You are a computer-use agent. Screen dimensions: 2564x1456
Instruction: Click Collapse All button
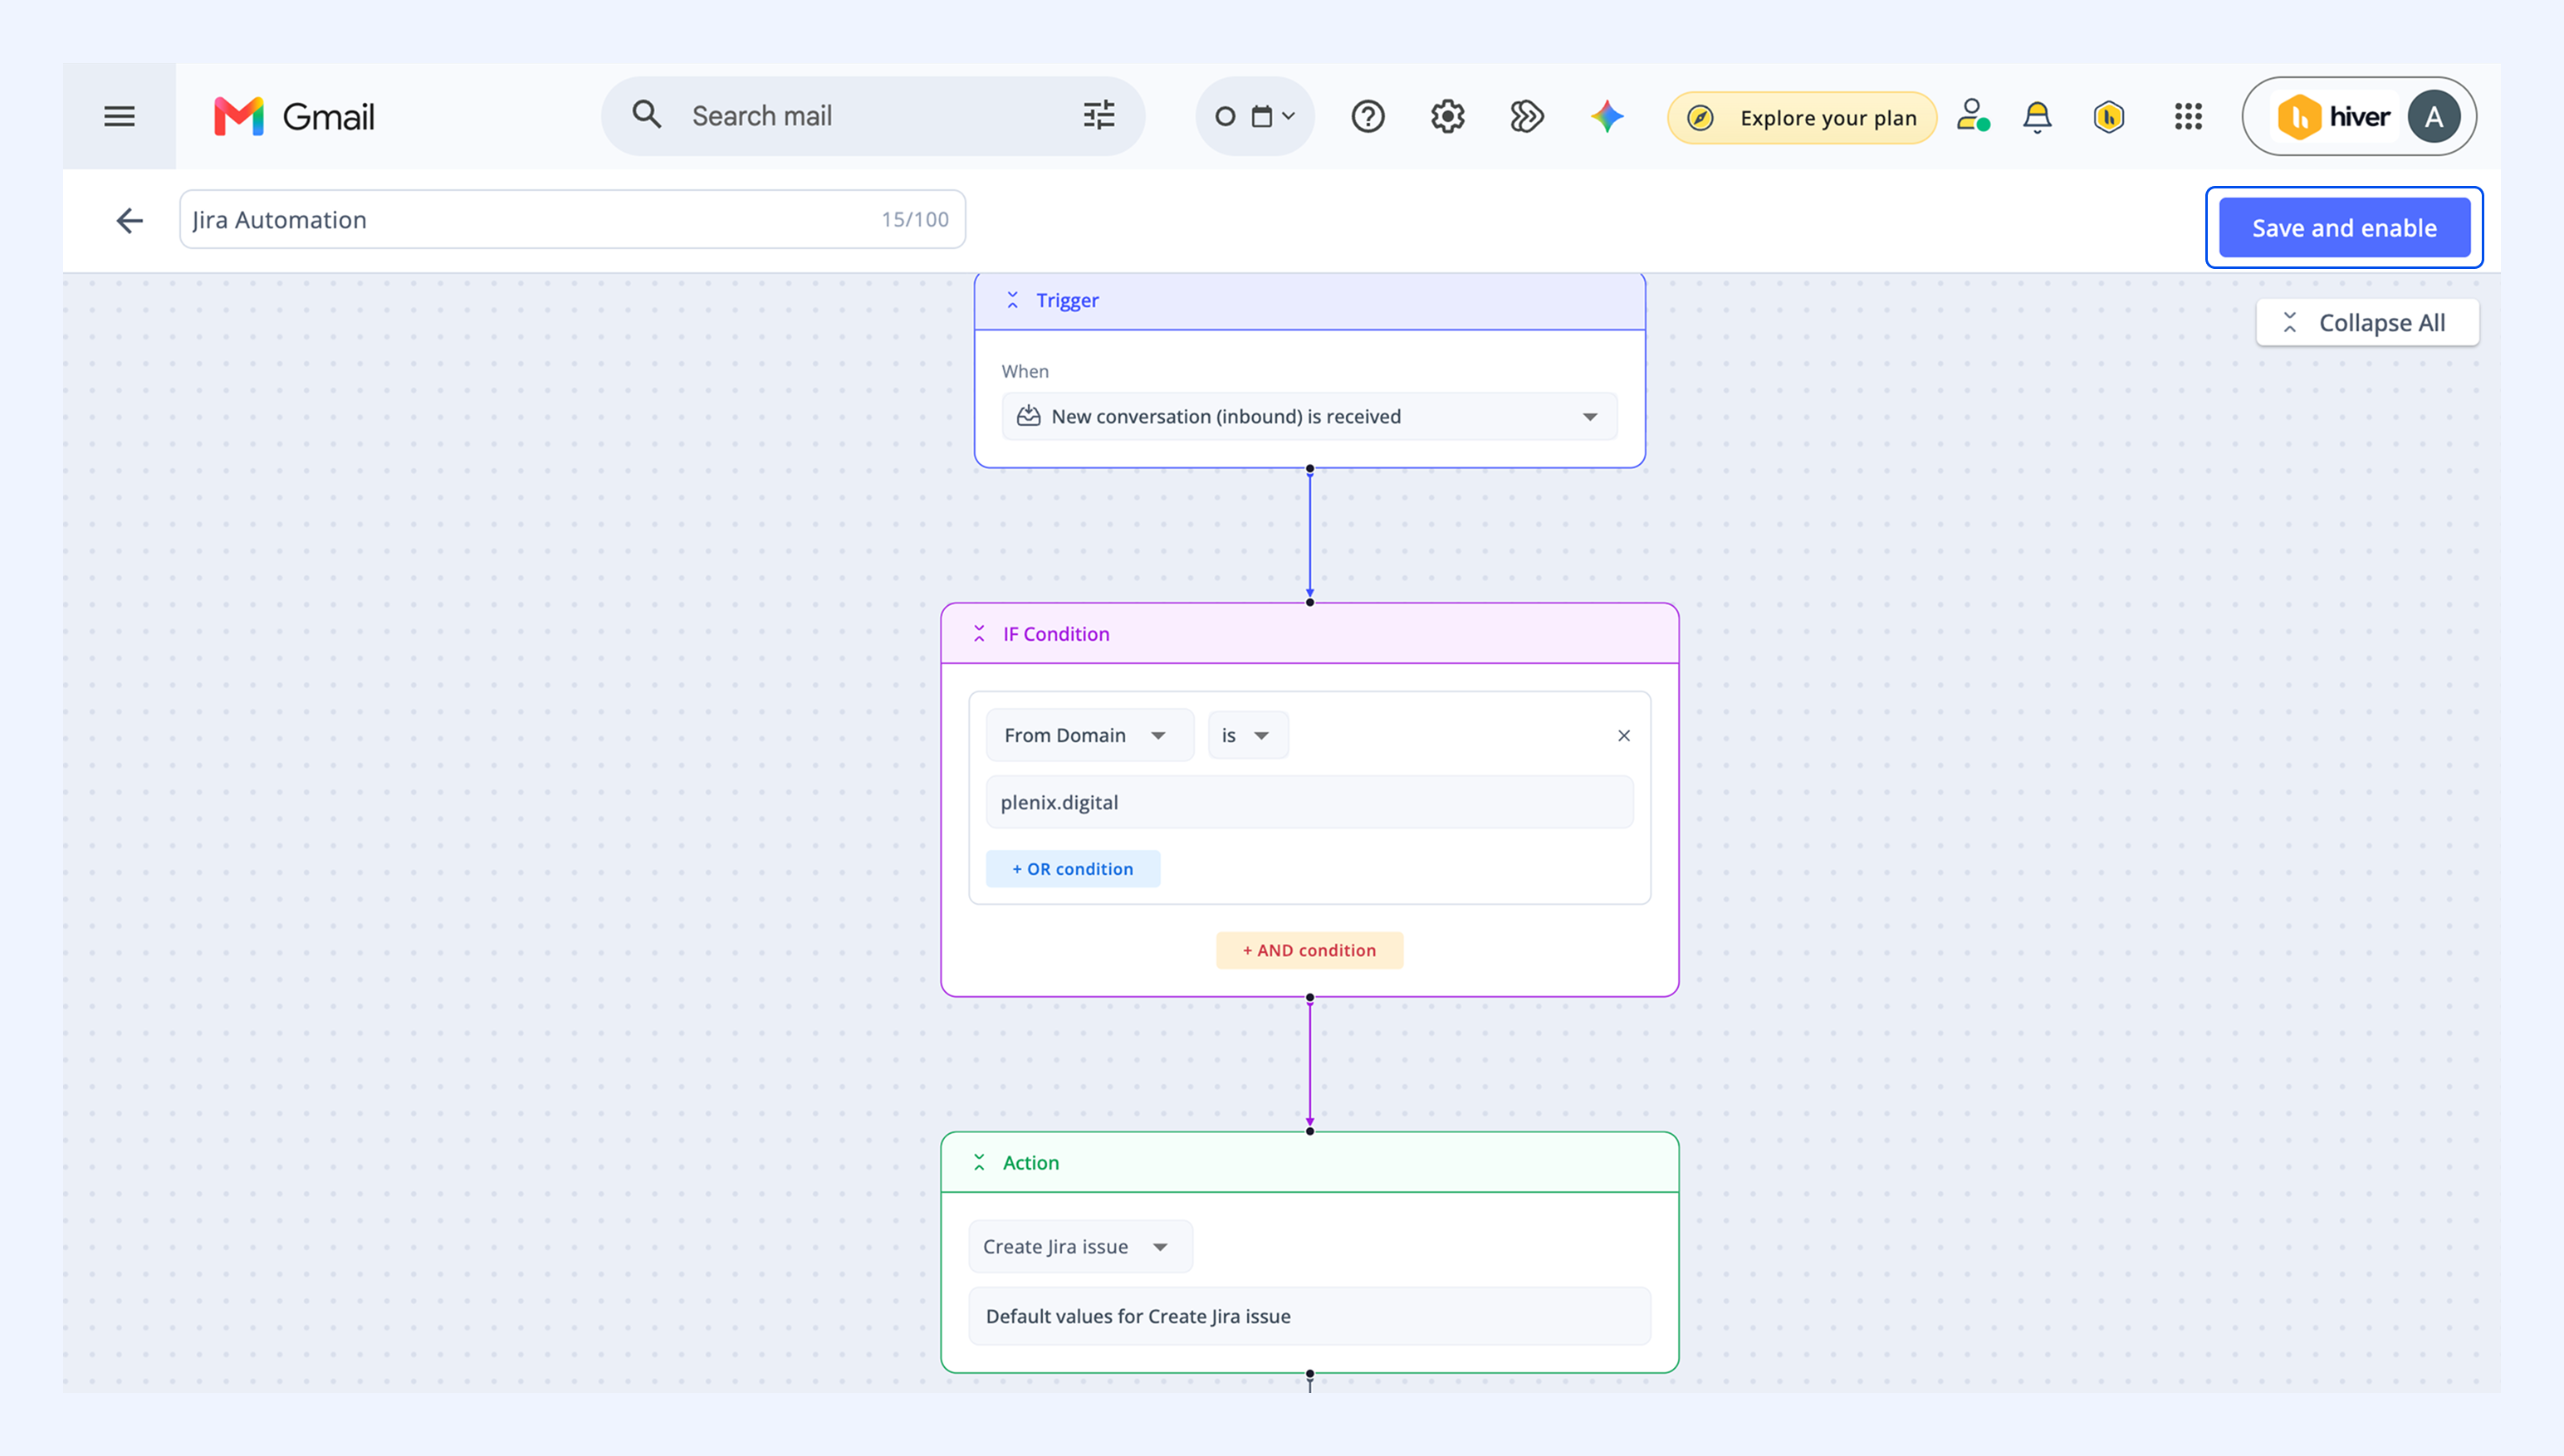(2367, 323)
